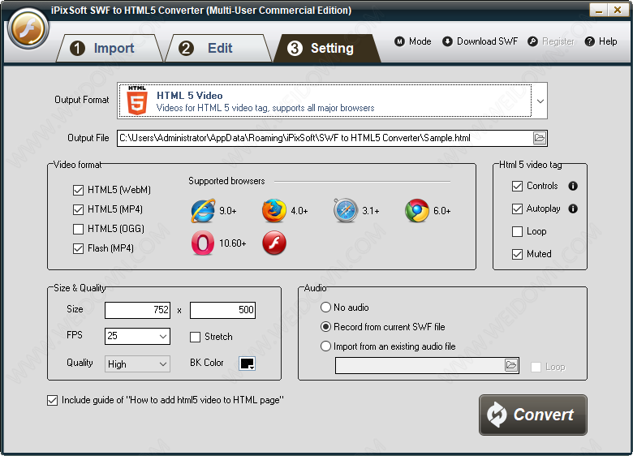Viewport: 633px width, 456px height.
Task: Click the Chrome browser icon
Action: pyautogui.click(x=417, y=211)
